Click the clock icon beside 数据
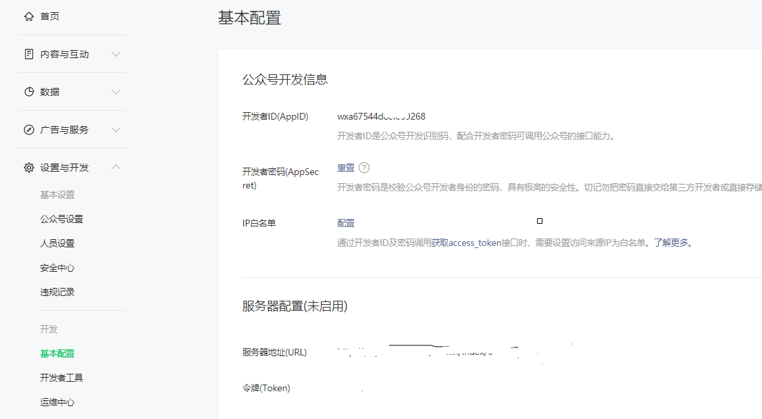Image resolution: width=762 pixels, height=419 pixels. (29, 92)
